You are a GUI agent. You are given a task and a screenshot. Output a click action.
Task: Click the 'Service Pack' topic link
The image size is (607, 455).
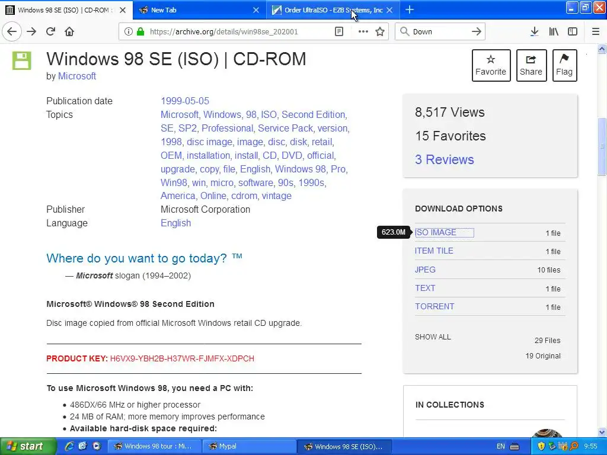click(x=285, y=129)
